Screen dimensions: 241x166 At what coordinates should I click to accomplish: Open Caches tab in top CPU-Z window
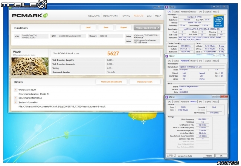176,12
